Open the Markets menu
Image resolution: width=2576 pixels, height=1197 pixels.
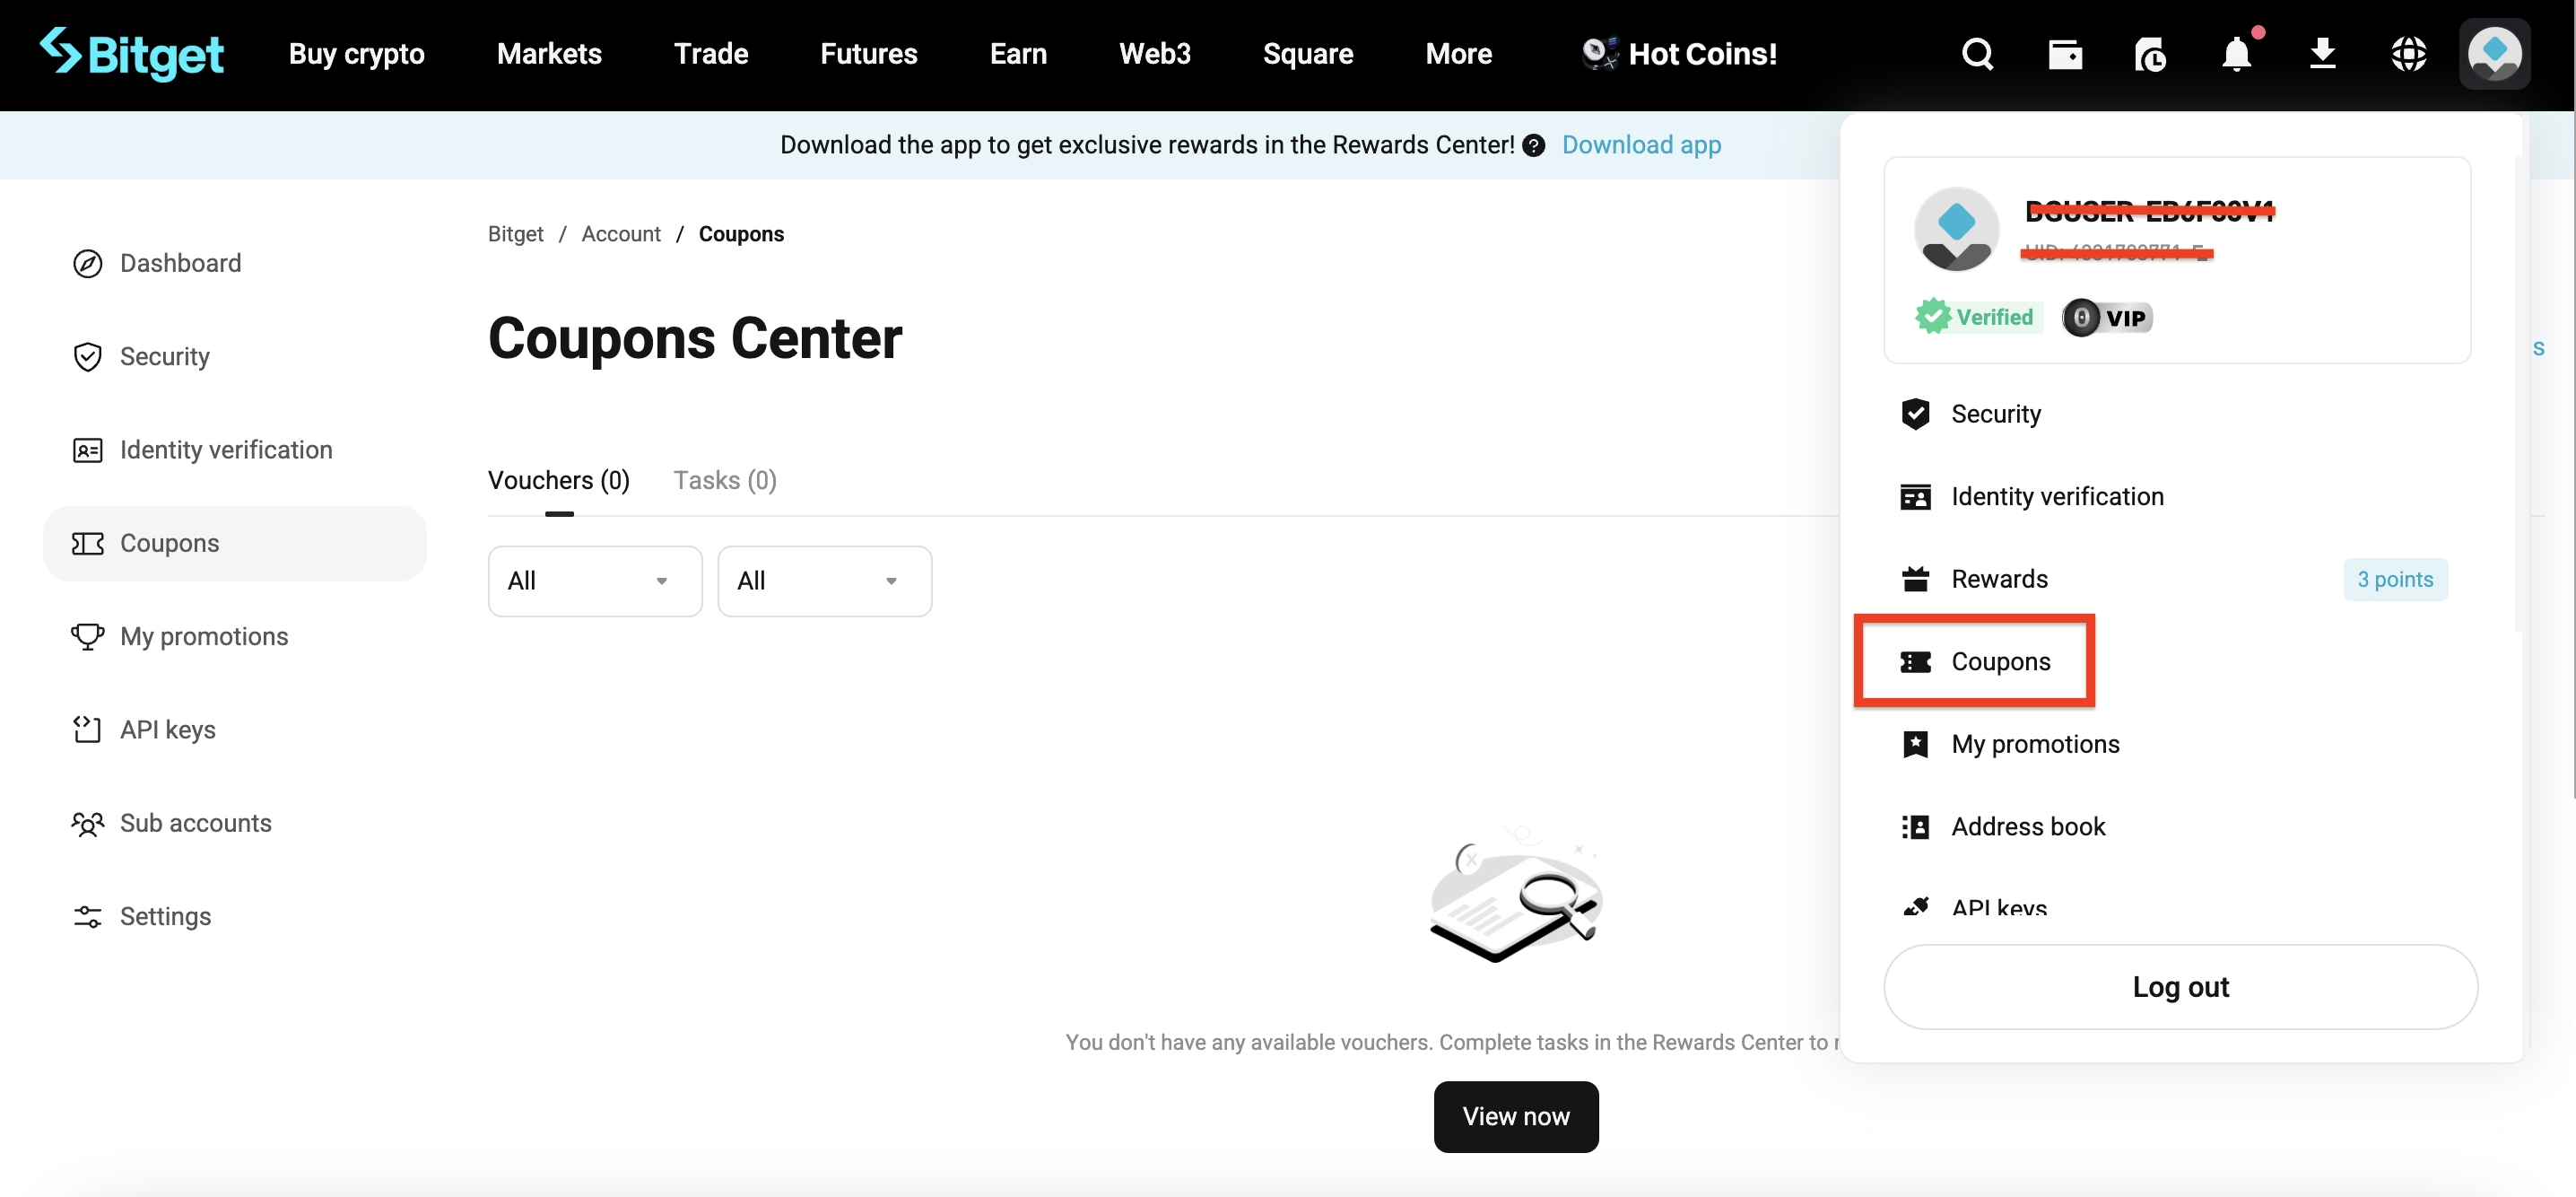(549, 54)
